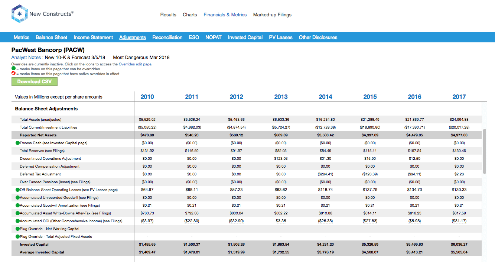Open the Analyst Notes link
Viewport: 495px width, 262px height.
(26, 58)
